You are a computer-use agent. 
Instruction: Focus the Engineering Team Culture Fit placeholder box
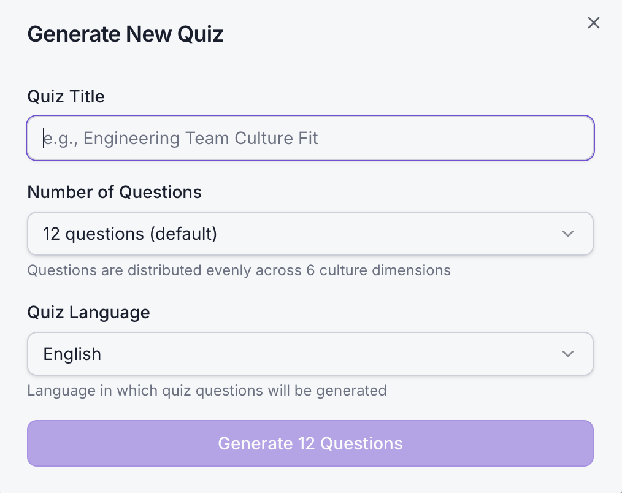(310, 137)
